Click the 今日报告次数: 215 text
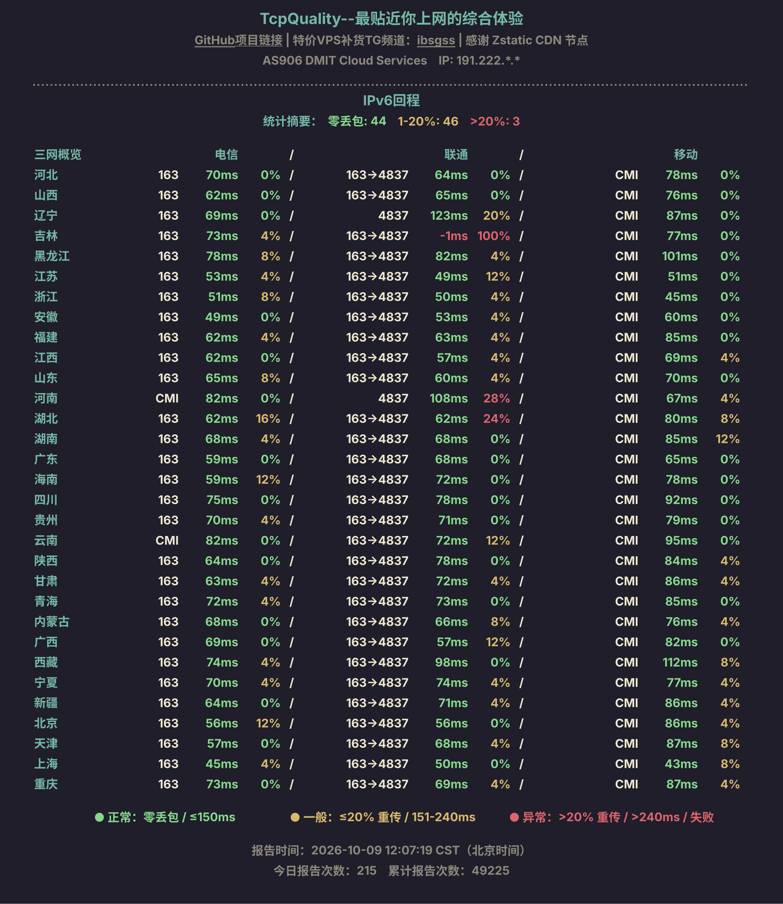The height and width of the screenshot is (904, 783). pyautogui.click(x=325, y=870)
